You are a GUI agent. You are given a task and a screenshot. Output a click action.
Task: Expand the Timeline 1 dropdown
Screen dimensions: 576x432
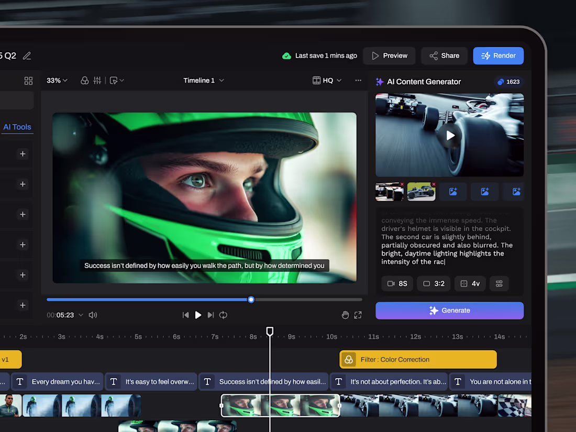point(204,81)
